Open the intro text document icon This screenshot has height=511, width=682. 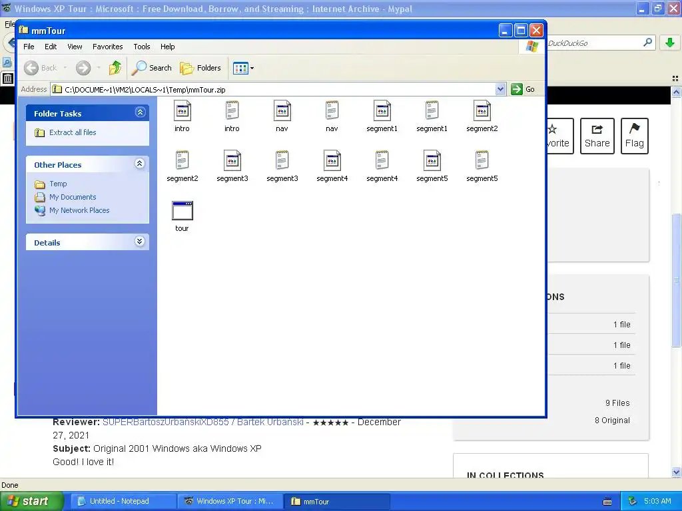point(232,111)
